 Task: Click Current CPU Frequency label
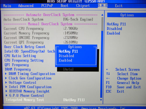click(24, 28)
